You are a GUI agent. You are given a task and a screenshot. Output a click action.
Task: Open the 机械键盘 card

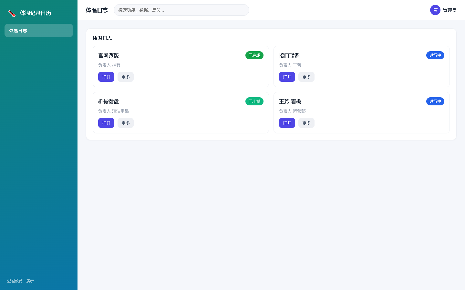coord(106,123)
